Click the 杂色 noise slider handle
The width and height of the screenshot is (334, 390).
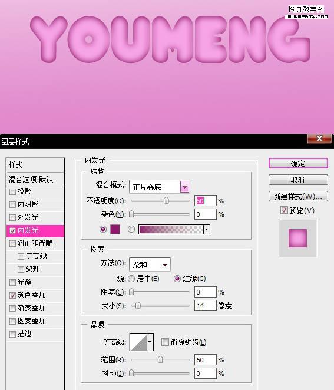pos(131,214)
